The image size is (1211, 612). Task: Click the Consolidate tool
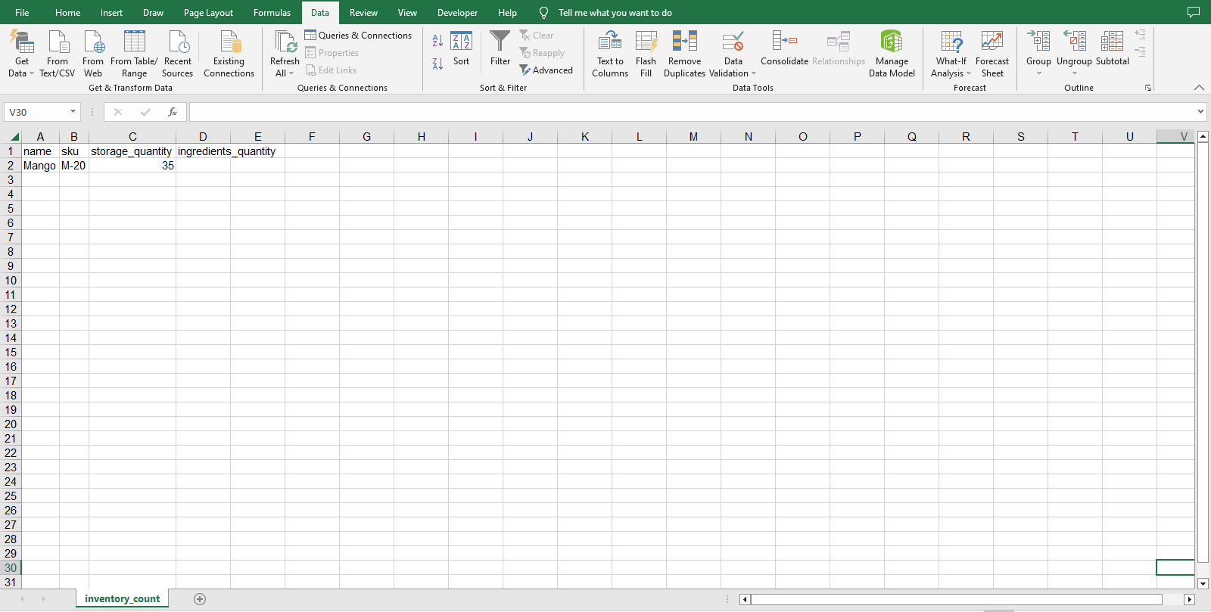point(784,49)
